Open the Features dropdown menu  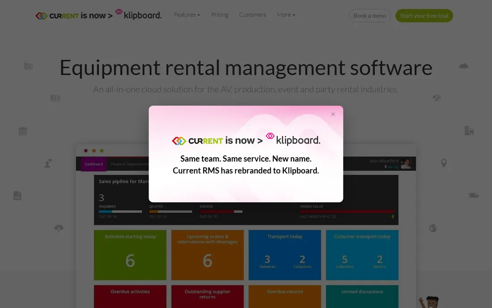[187, 15]
